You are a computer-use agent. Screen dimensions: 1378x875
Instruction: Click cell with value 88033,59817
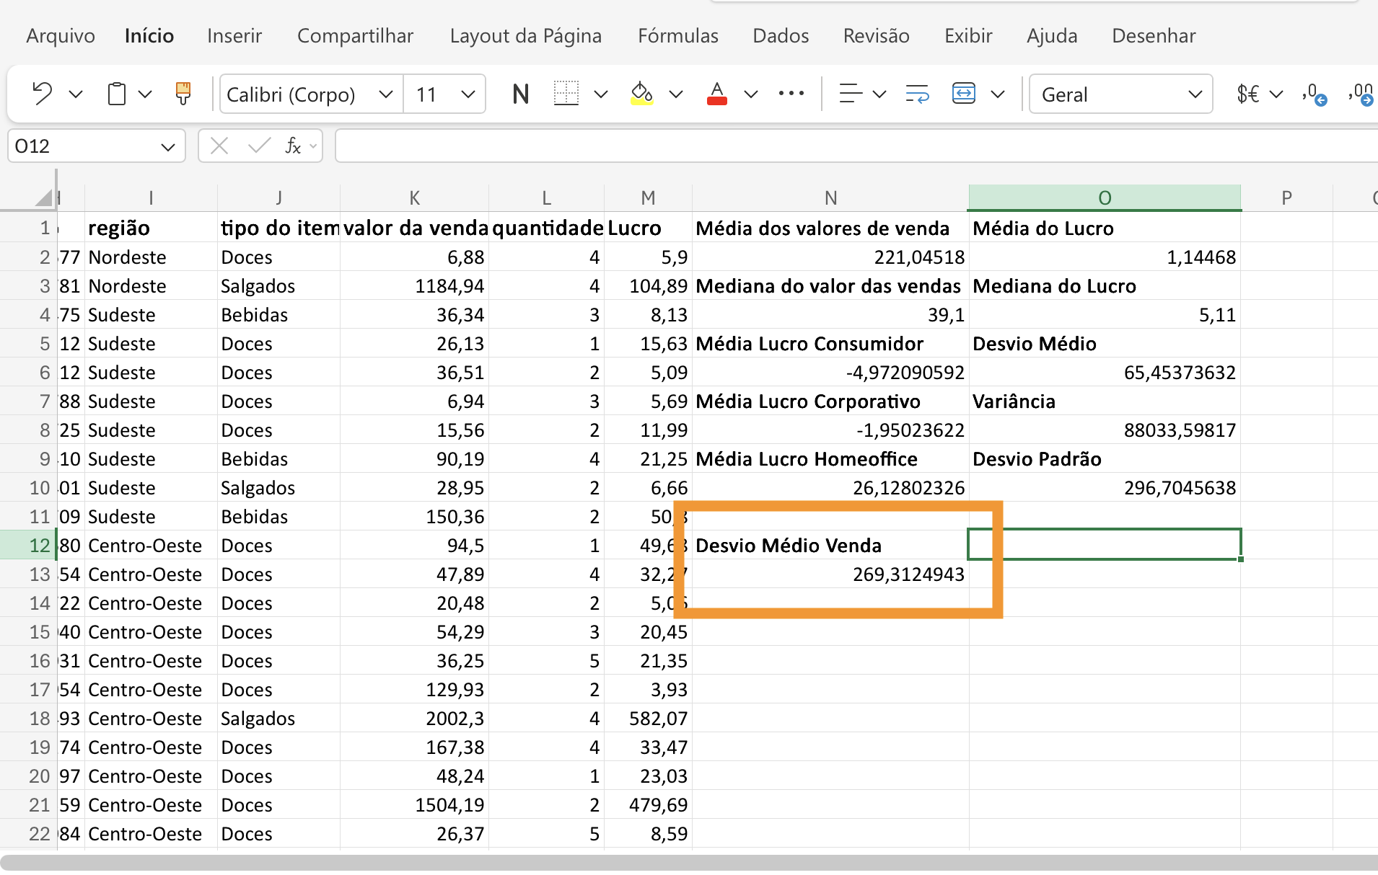(1105, 430)
